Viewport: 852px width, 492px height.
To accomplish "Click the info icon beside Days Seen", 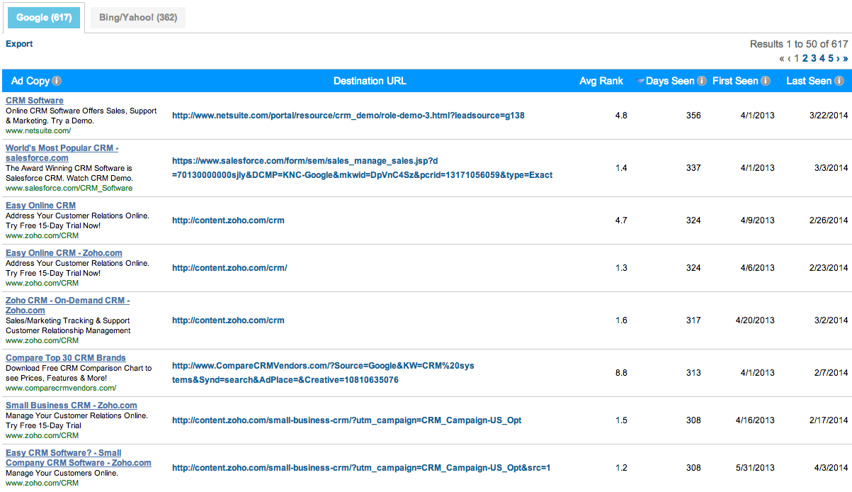I will [702, 81].
